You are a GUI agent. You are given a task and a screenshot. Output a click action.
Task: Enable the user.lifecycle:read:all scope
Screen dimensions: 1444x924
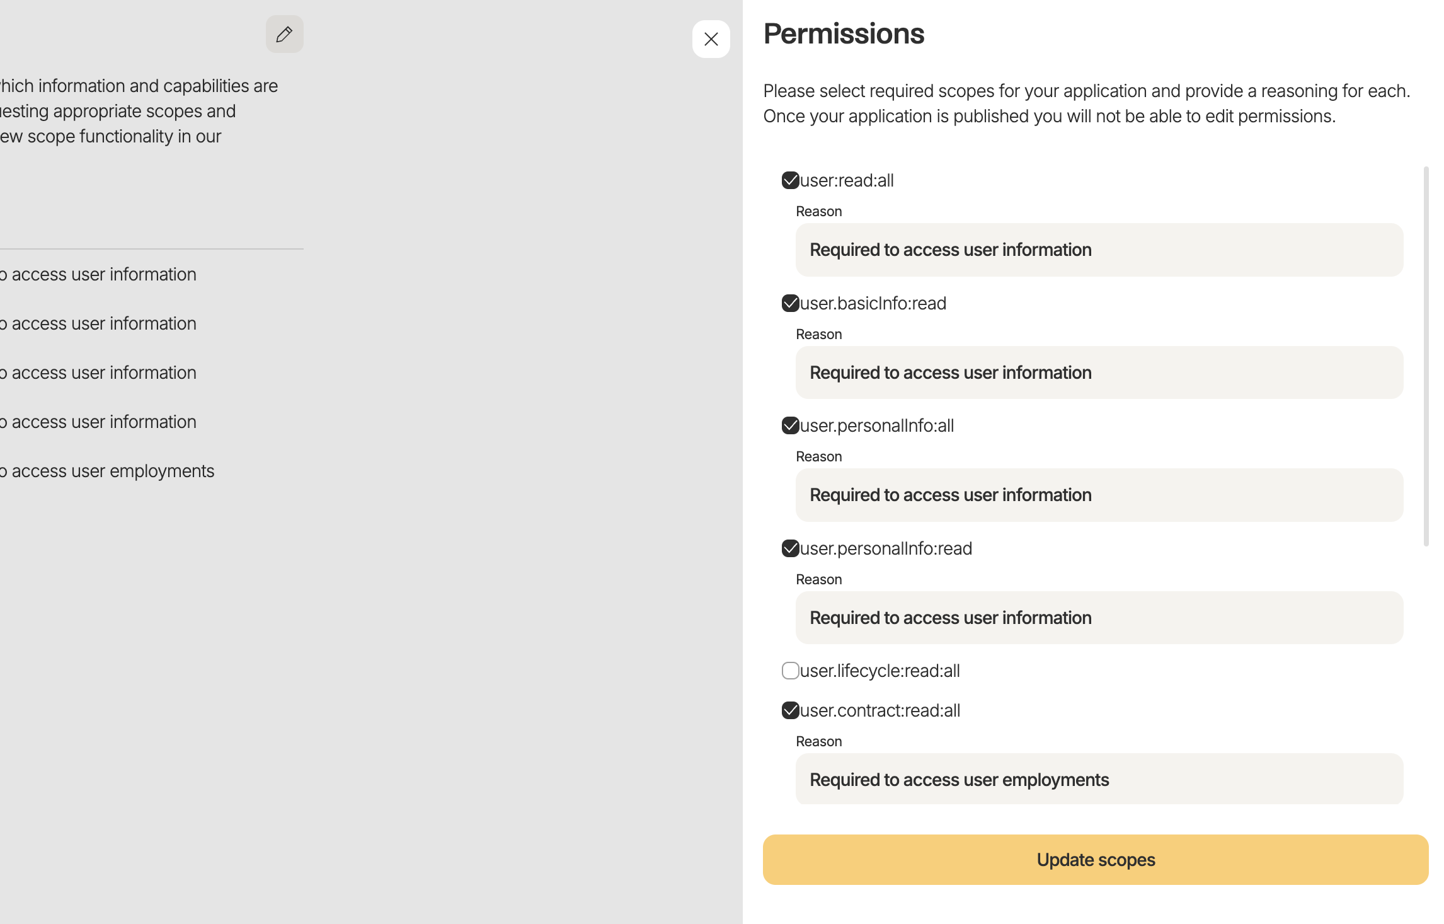coord(791,671)
